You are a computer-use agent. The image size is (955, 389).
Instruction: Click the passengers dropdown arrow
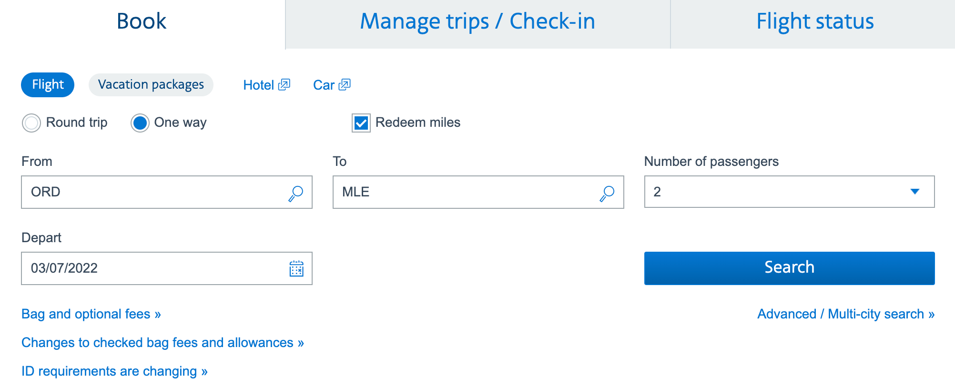(915, 192)
